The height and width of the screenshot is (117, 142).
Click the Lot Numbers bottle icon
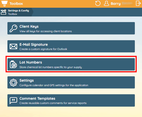click(13, 64)
